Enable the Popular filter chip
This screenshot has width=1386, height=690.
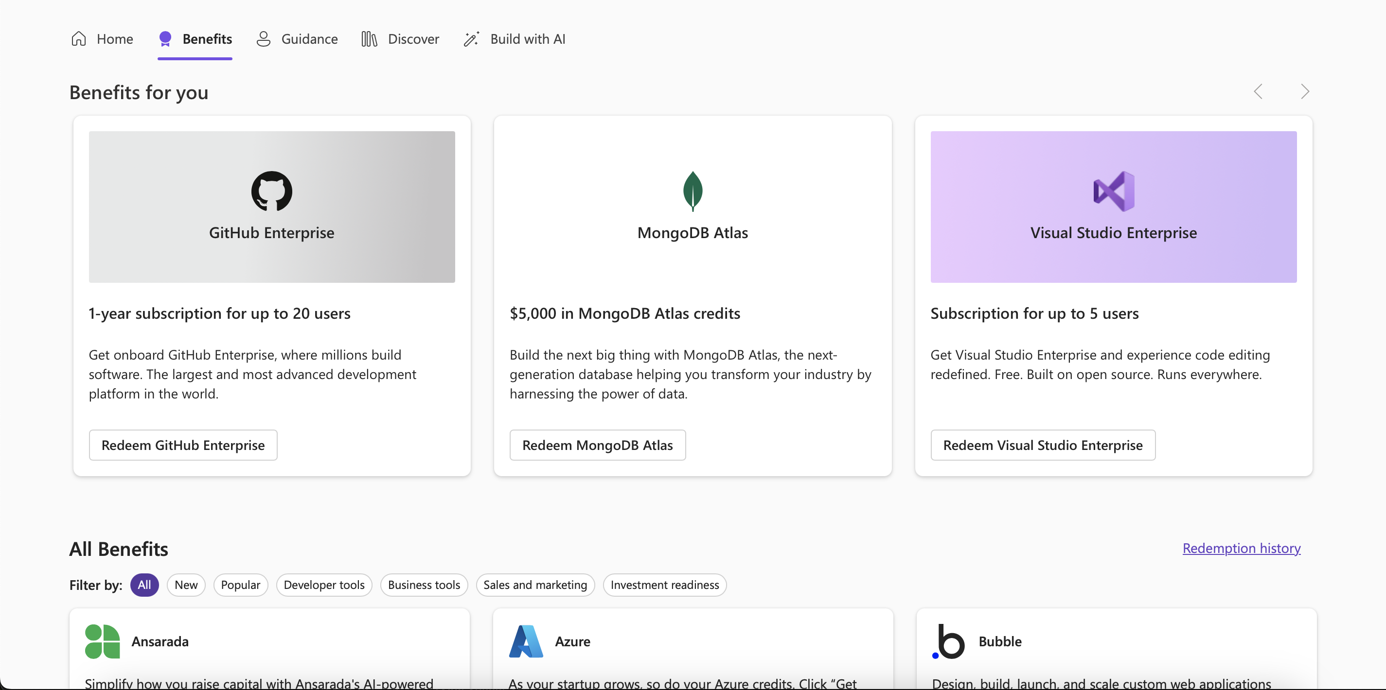pos(241,585)
